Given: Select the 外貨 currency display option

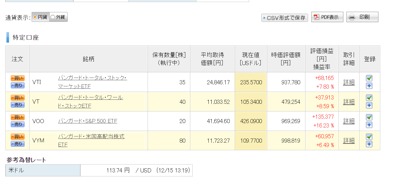Looking at the screenshot, I should (58, 17).
